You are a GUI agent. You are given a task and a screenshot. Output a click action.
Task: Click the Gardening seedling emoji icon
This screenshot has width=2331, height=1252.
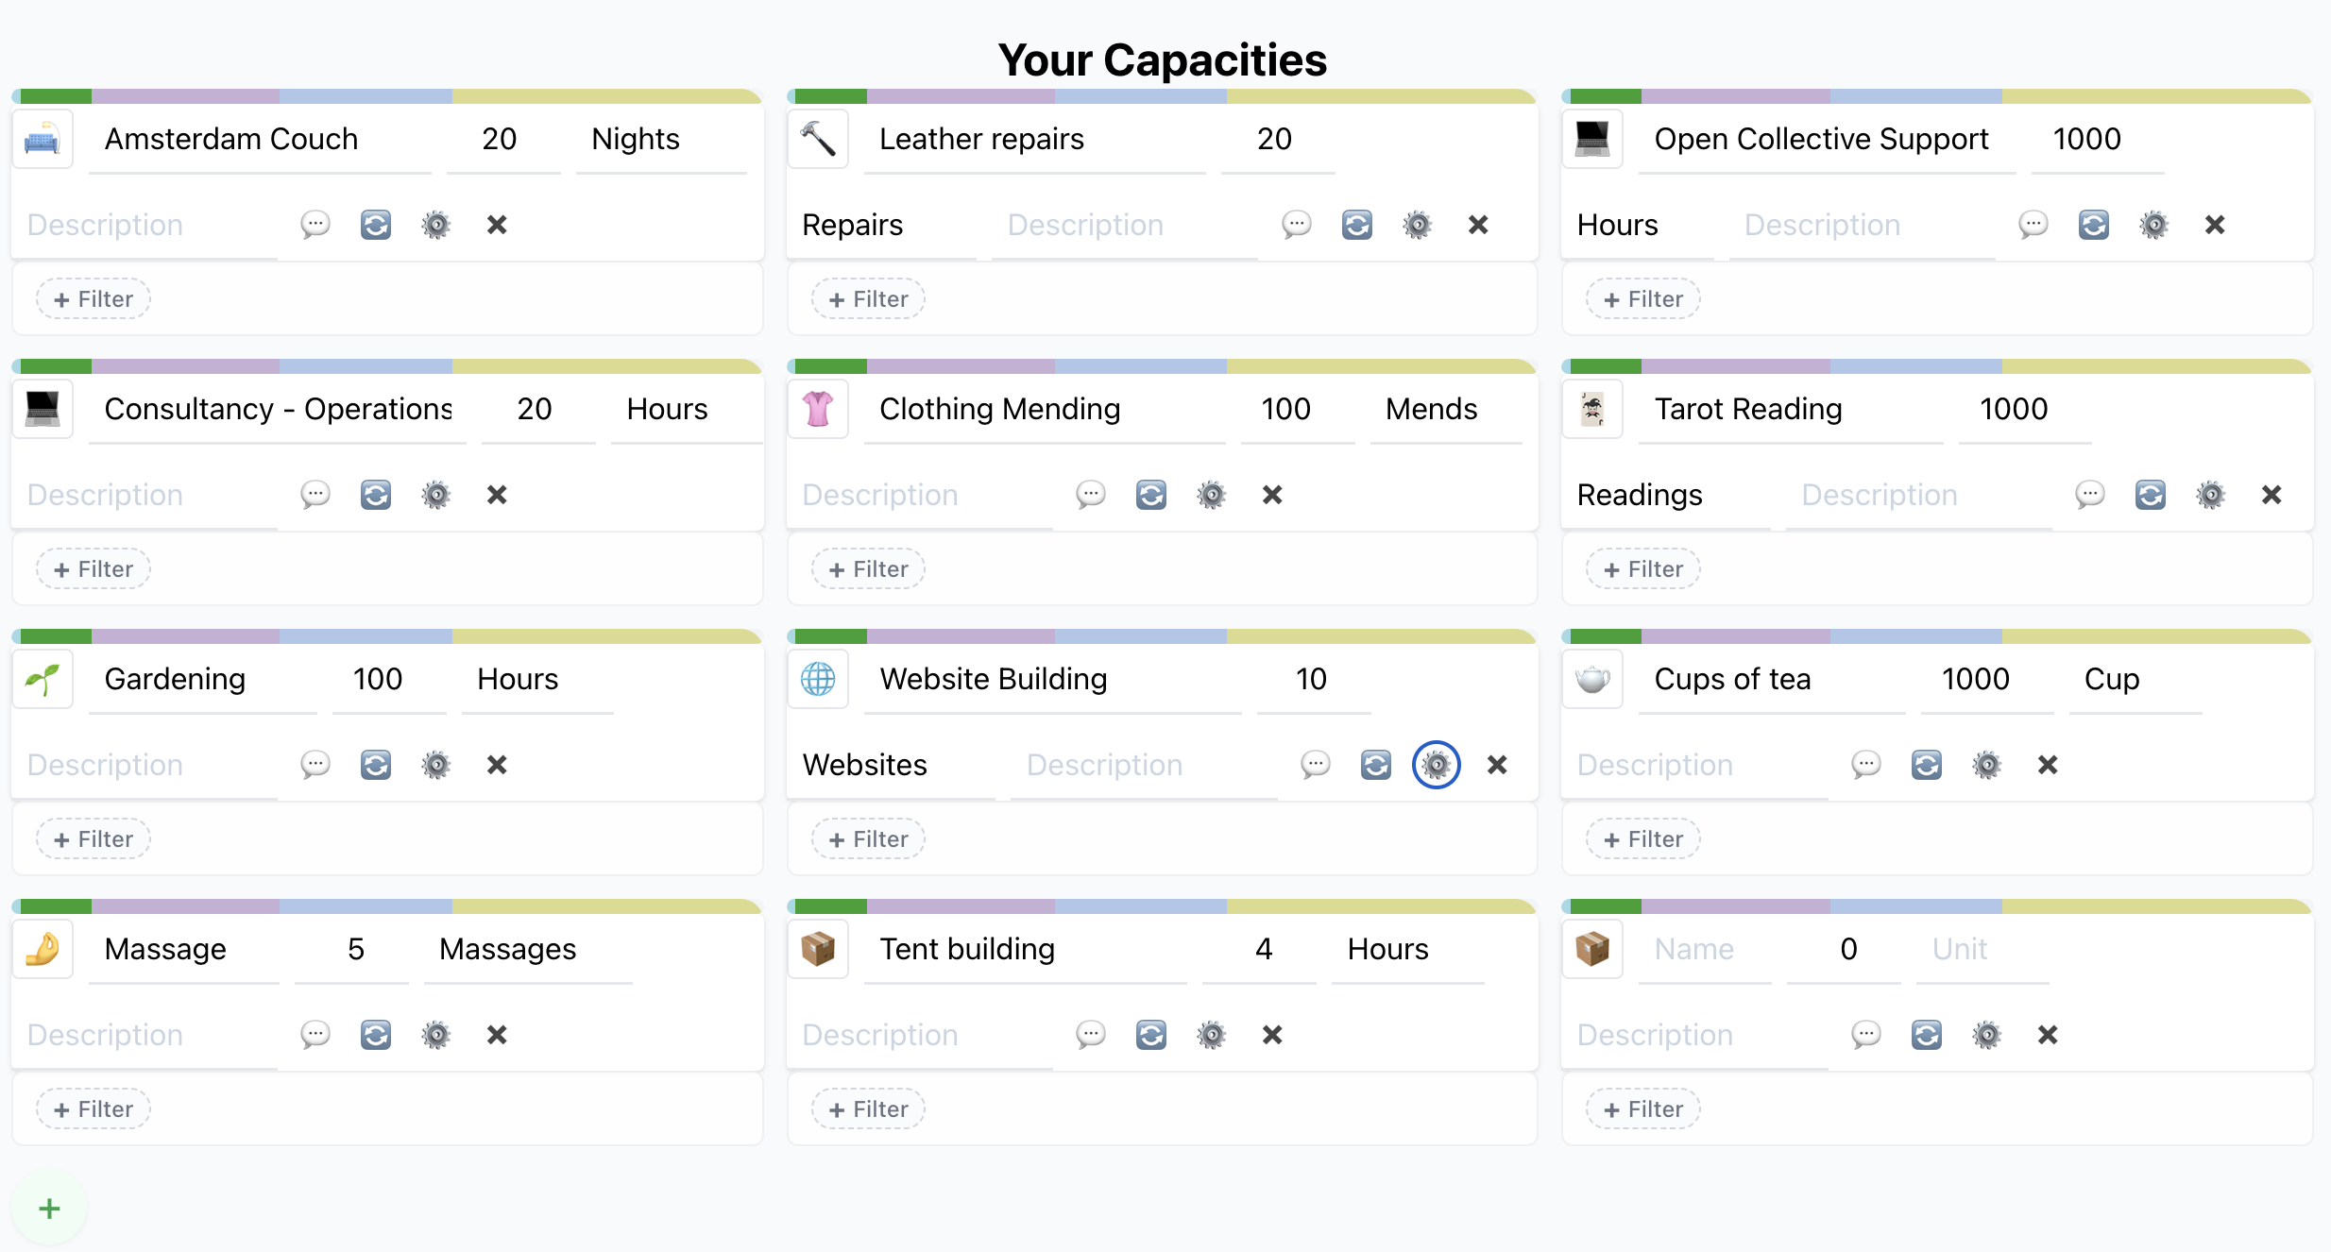pos(43,679)
